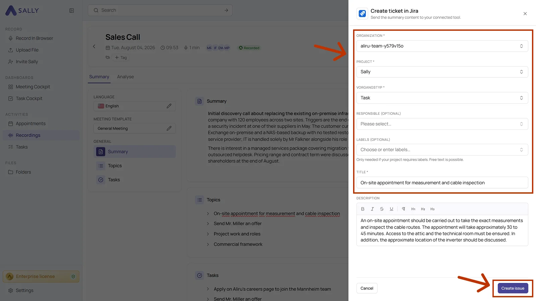Click the Tasks section check icon
Viewport: 536px width, 301px height.
point(200,275)
